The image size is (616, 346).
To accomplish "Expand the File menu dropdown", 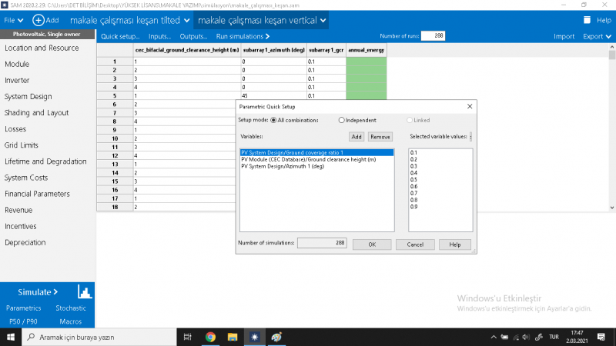I will pos(14,19).
